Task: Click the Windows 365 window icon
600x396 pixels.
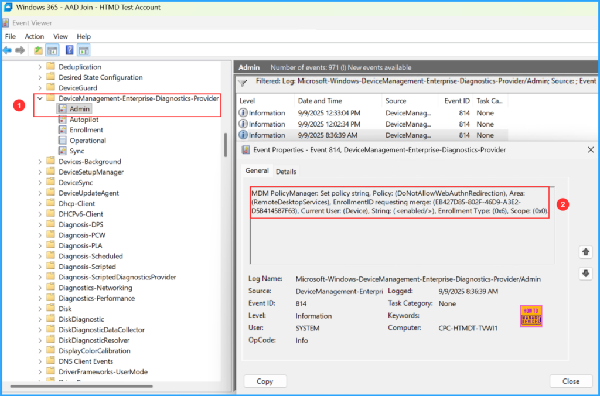Action: click(8, 7)
